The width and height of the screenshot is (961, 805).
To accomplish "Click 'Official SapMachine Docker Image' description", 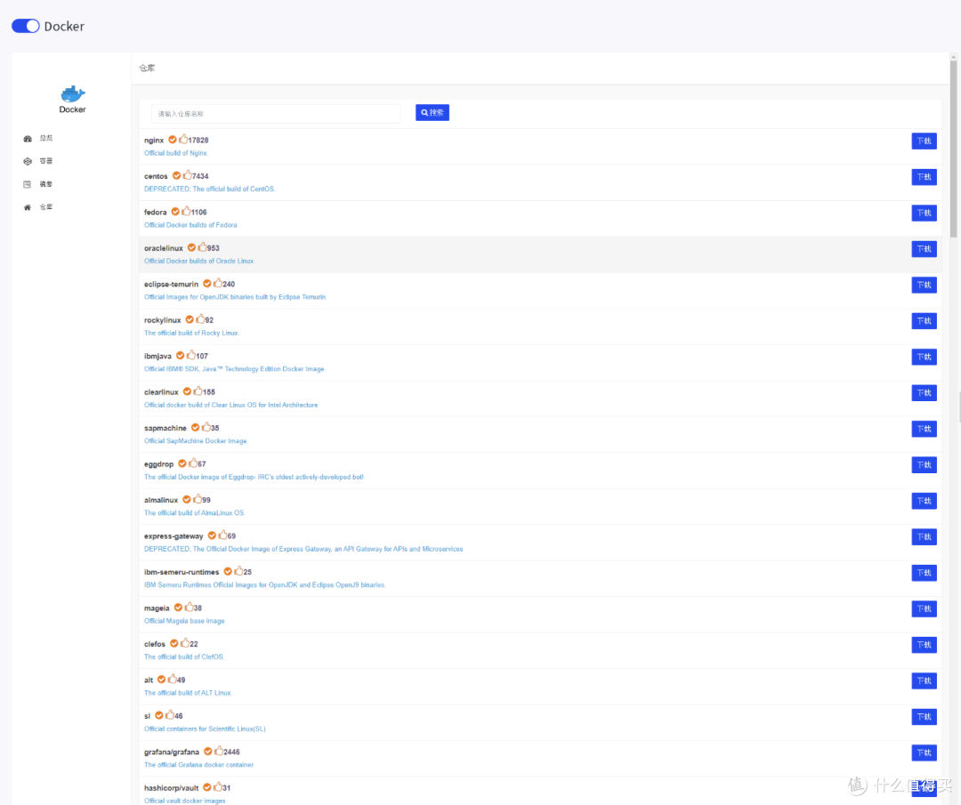I will [x=196, y=441].
